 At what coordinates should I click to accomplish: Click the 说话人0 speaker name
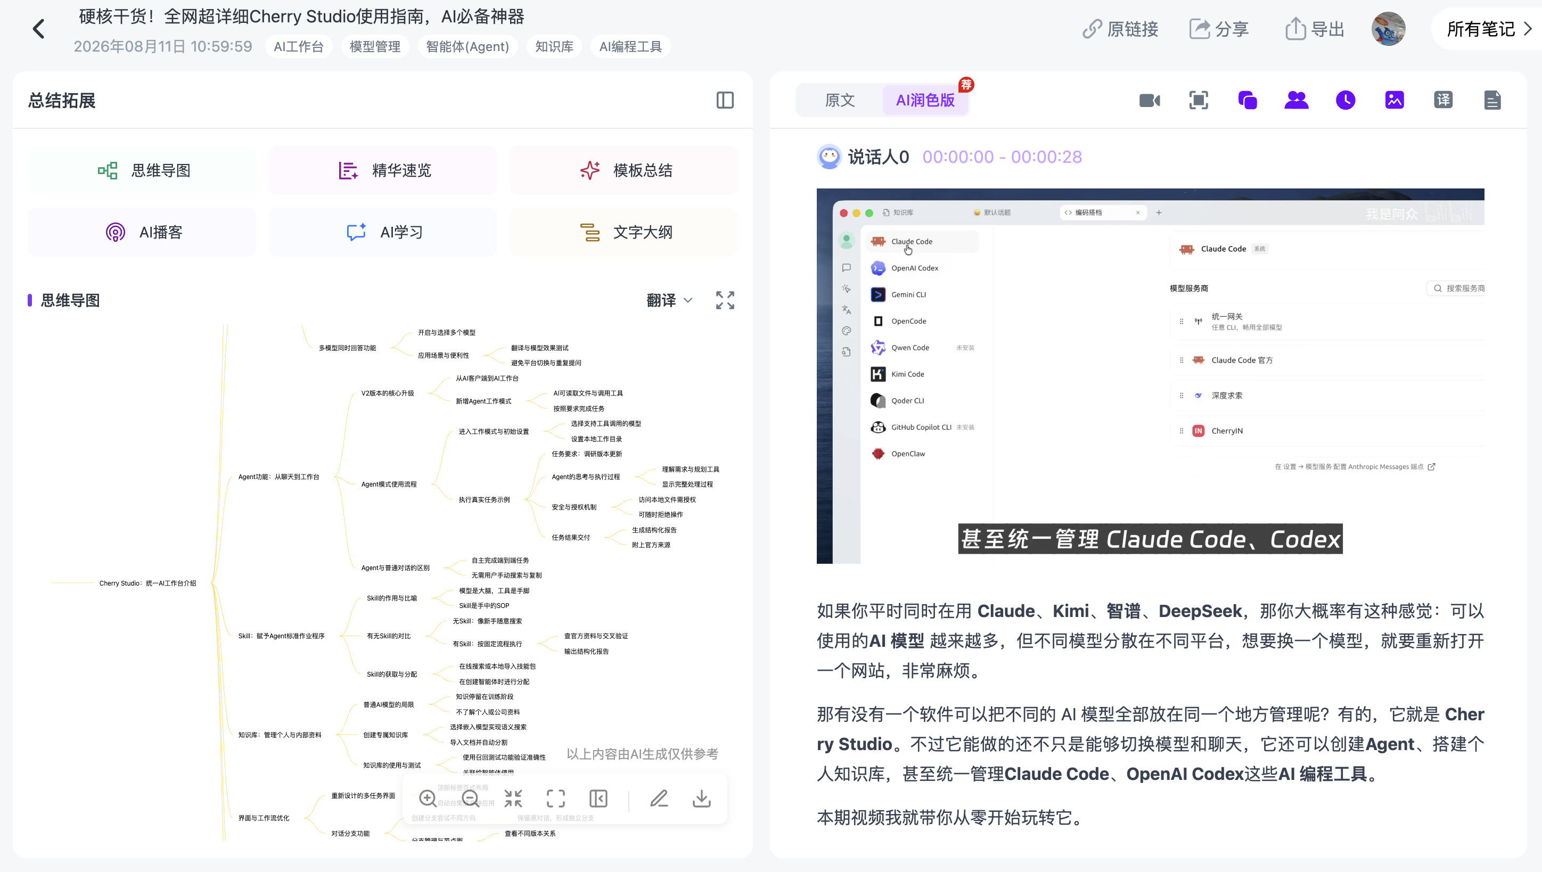point(879,157)
